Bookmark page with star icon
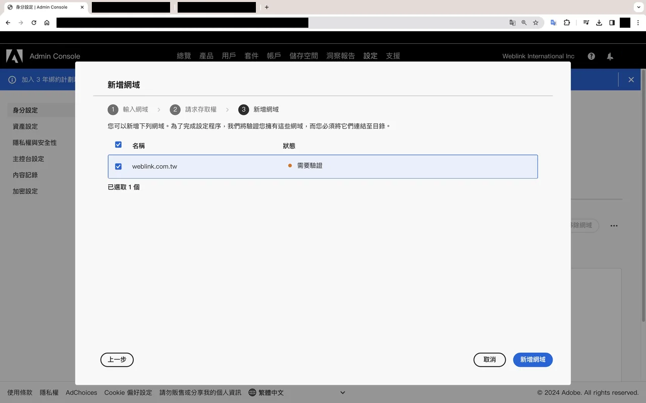This screenshot has height=403, width=646. (x=535, y=23)
